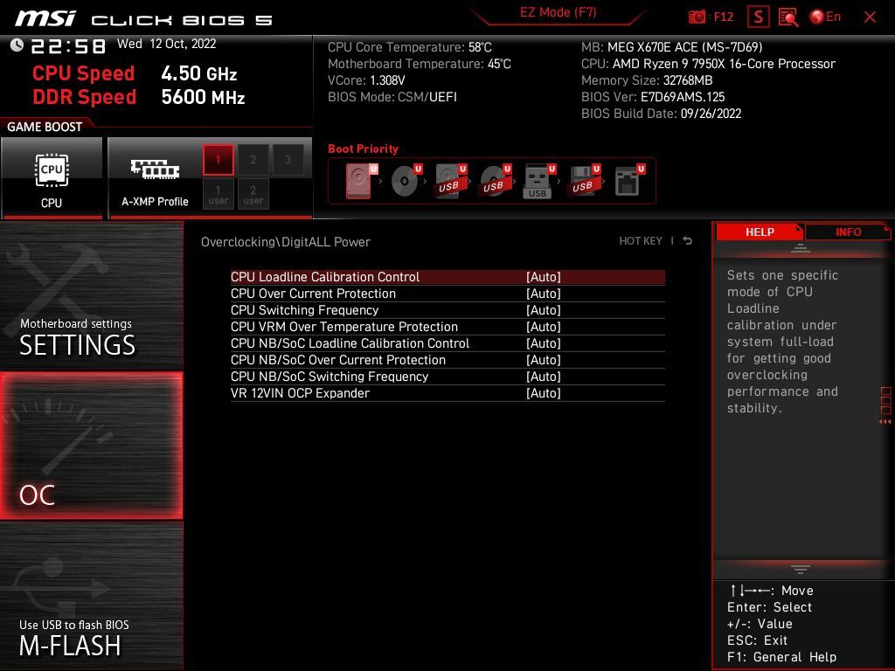Click the S favorites icon in top bar
Screen dimensions: 895x671
click(758, 17)
